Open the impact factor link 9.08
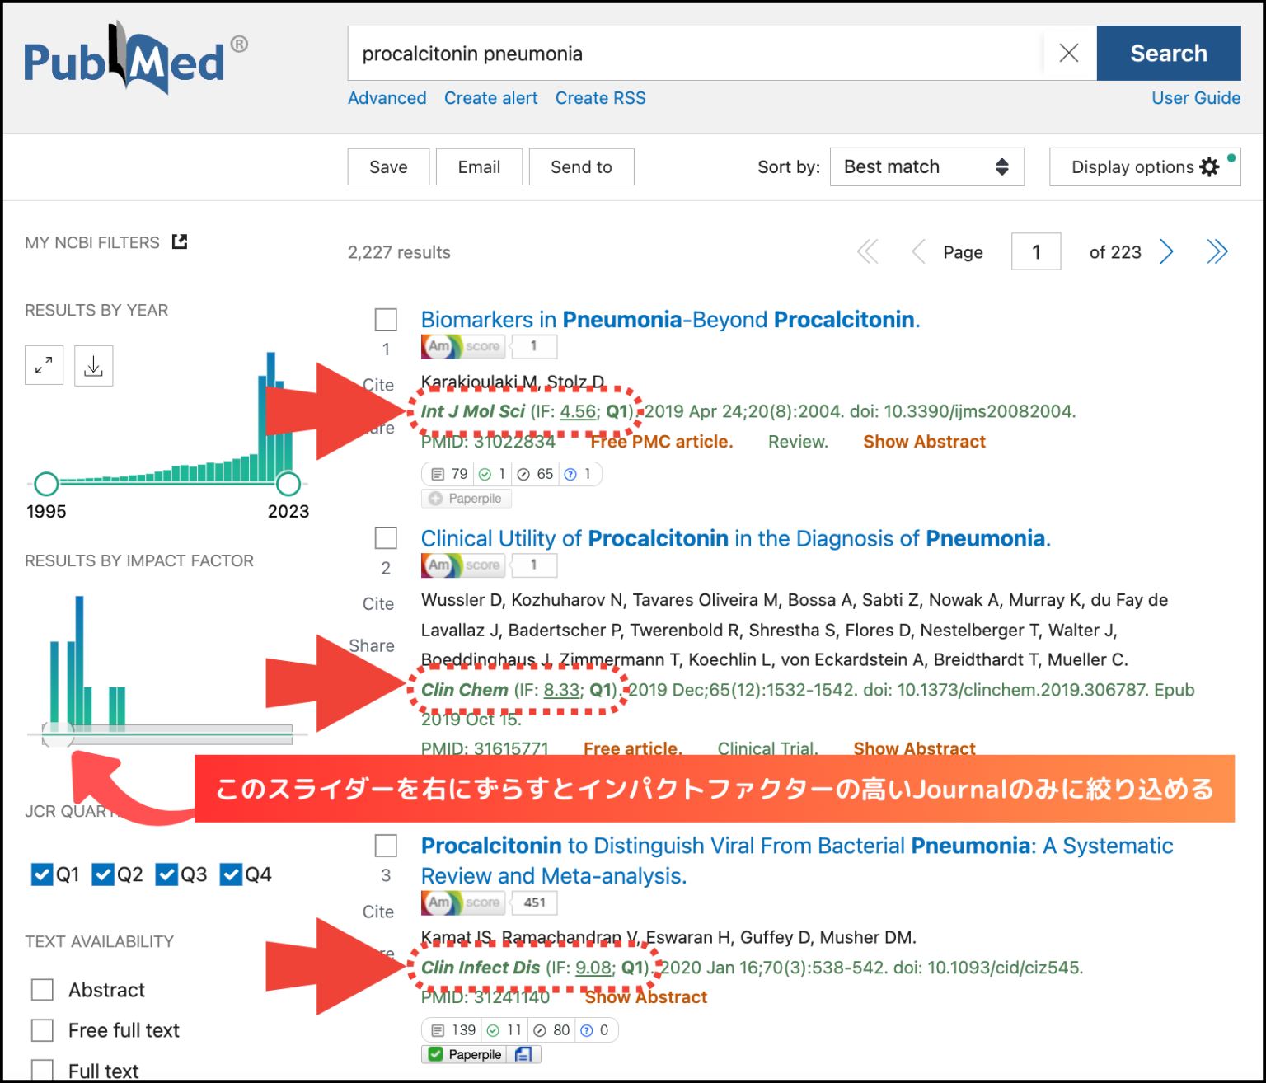 coord(593,968)
